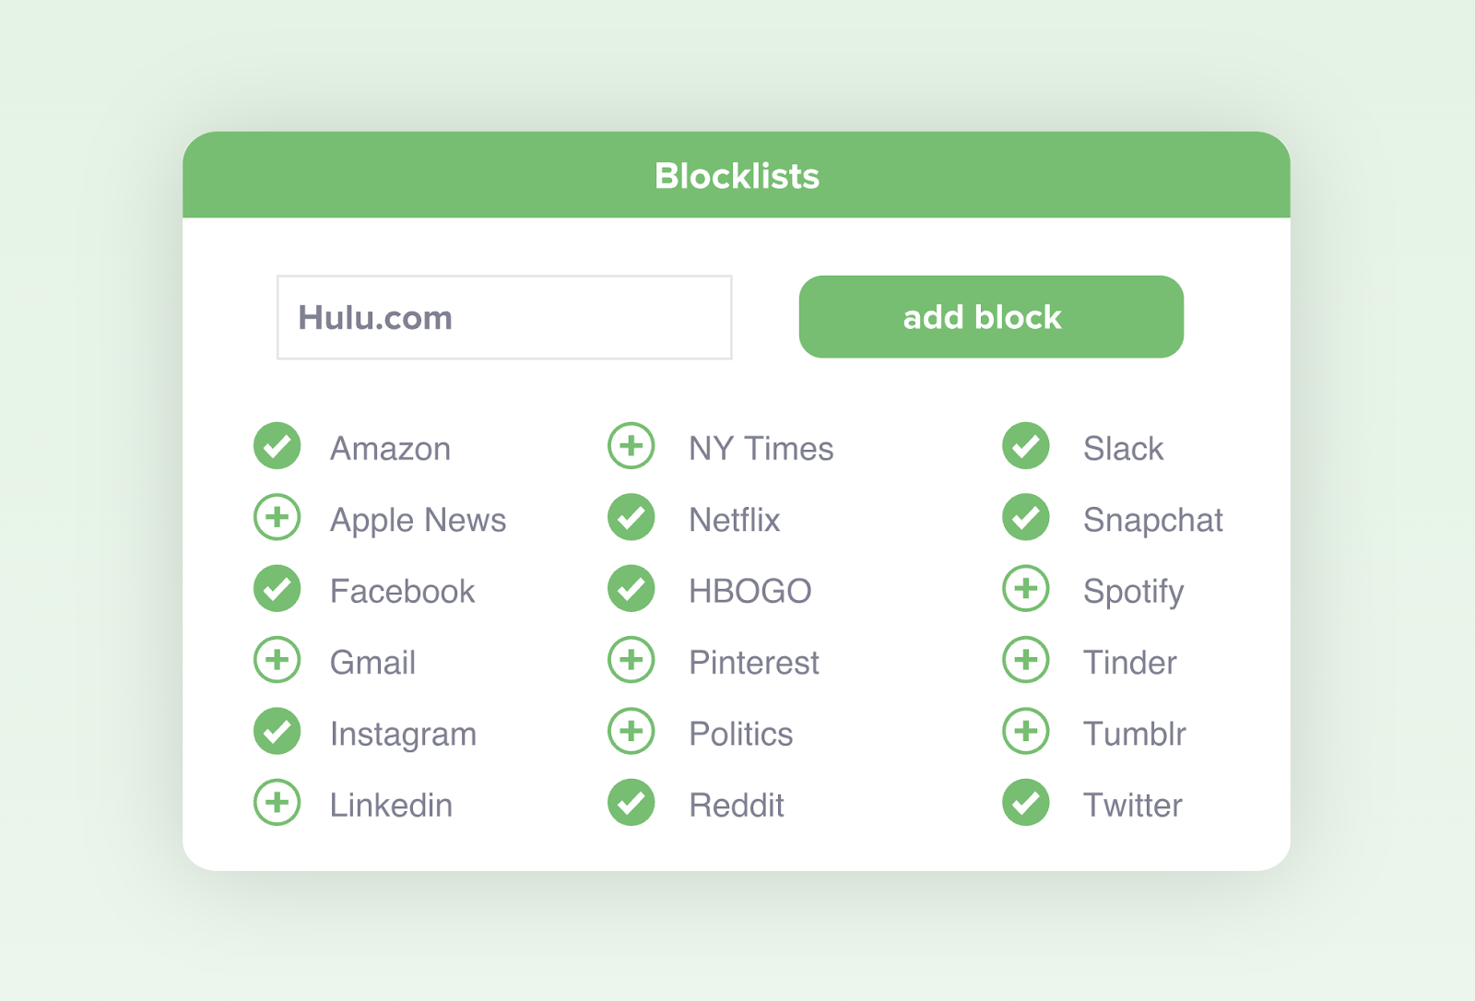
Task: Toggle blocking for Instagram
Action: point(276,731)
